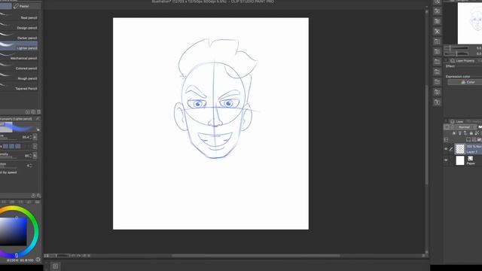Click the bottom icon in the right toolbar

(x=437, y=102)
